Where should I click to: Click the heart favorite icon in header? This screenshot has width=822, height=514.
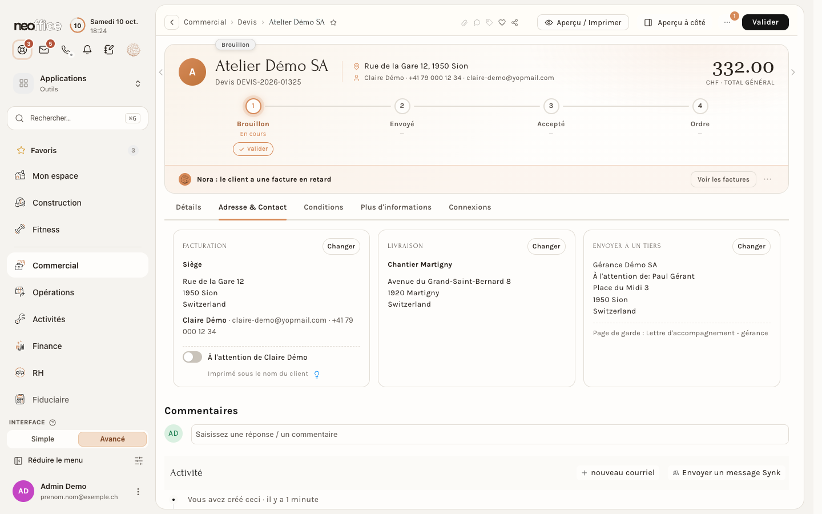point(502,22)
